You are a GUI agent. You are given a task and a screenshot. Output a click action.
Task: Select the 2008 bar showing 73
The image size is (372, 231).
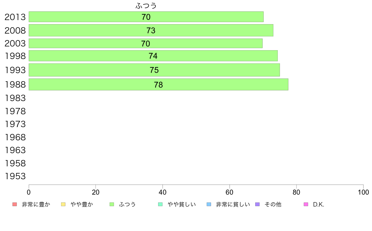pyautogui.click(x=151, y=30)
